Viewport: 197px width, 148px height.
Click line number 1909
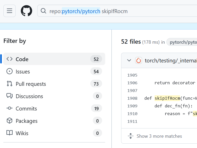[x=132, y=106]
